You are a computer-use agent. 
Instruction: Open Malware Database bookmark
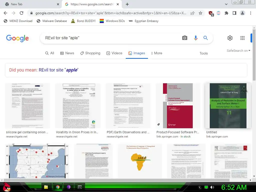[x=52, y=21]
